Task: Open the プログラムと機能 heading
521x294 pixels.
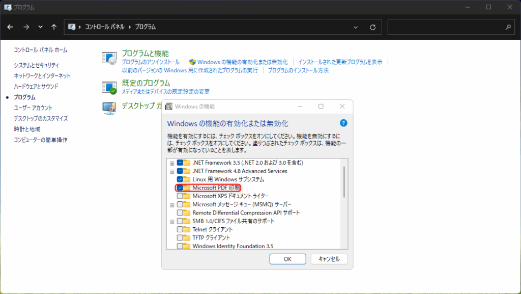Action: coord(145,53)
